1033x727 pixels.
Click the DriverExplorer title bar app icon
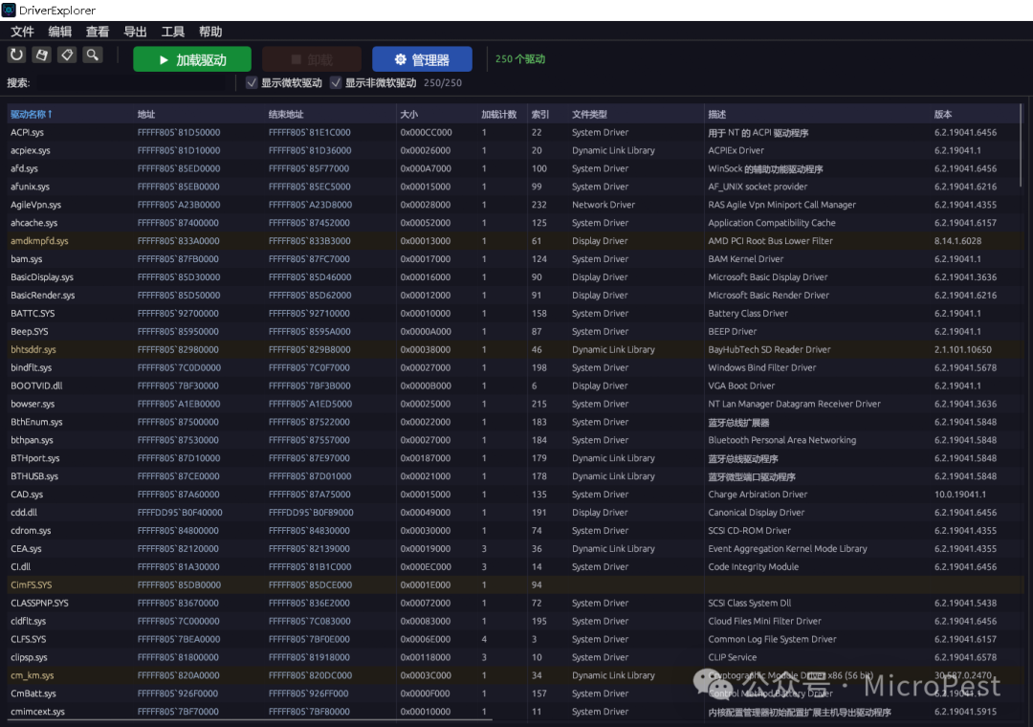(x=9, y=10)
